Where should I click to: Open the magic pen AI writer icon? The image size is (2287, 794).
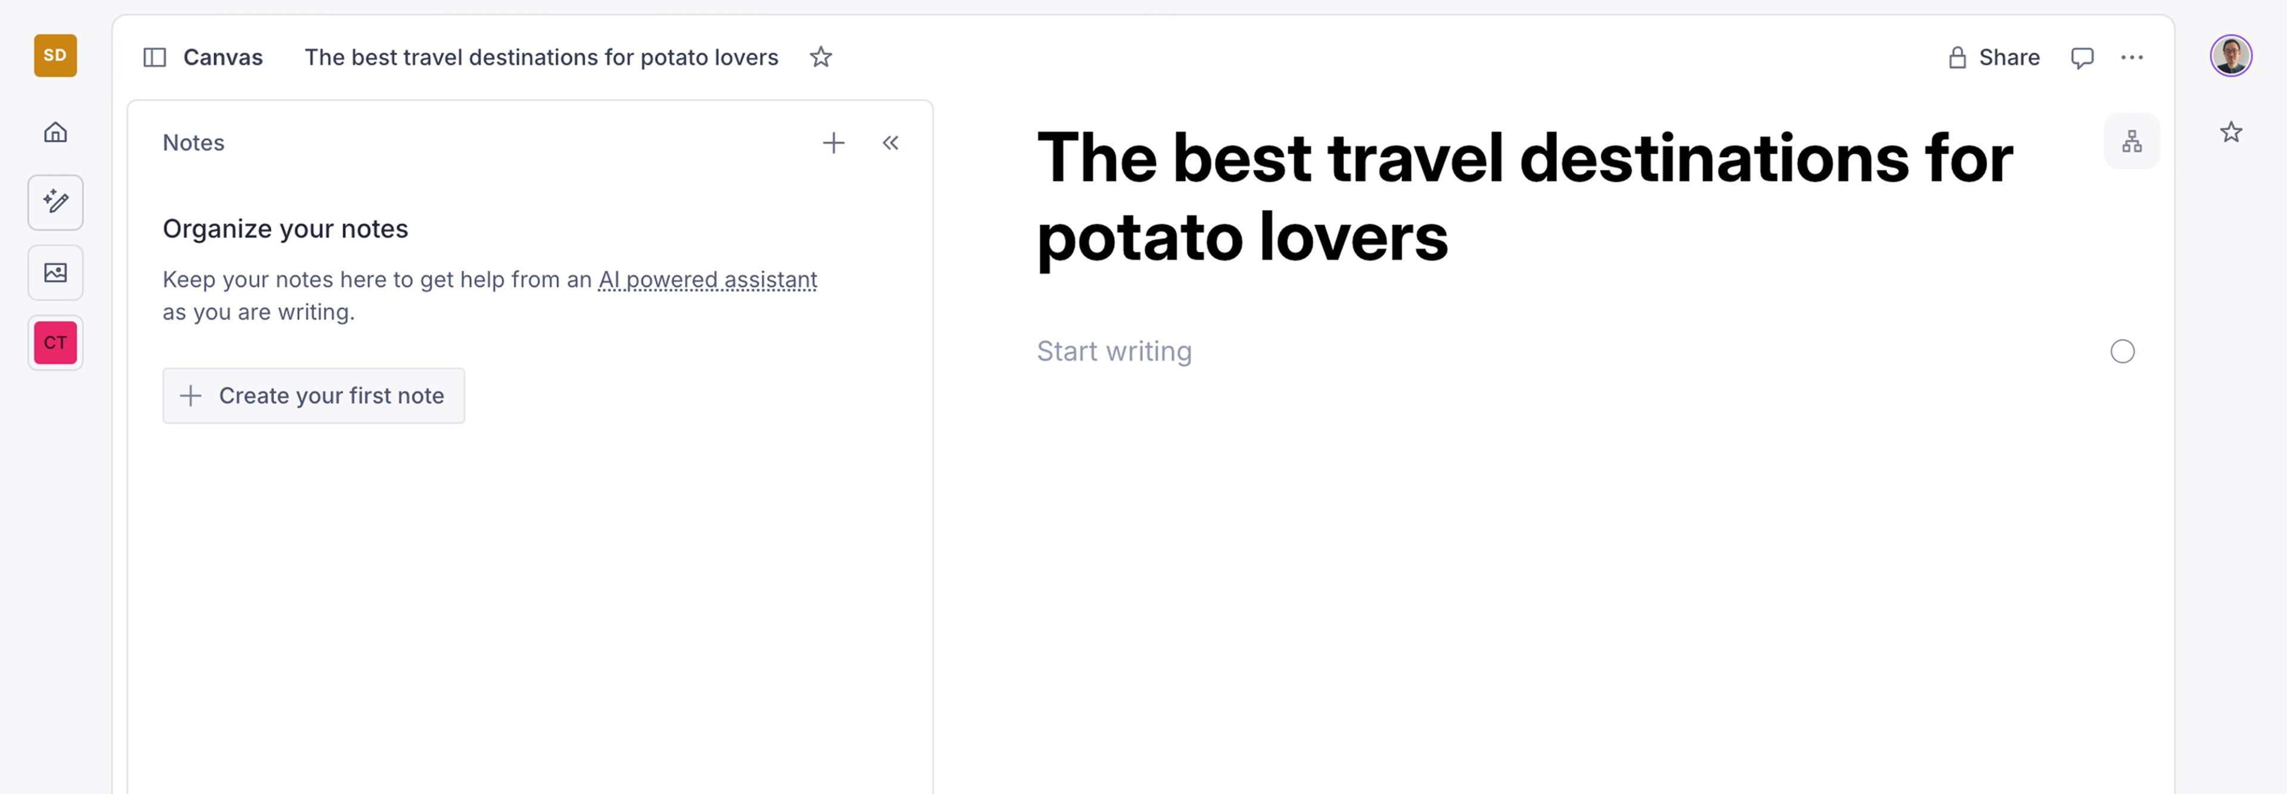click(x=55, y=202)
